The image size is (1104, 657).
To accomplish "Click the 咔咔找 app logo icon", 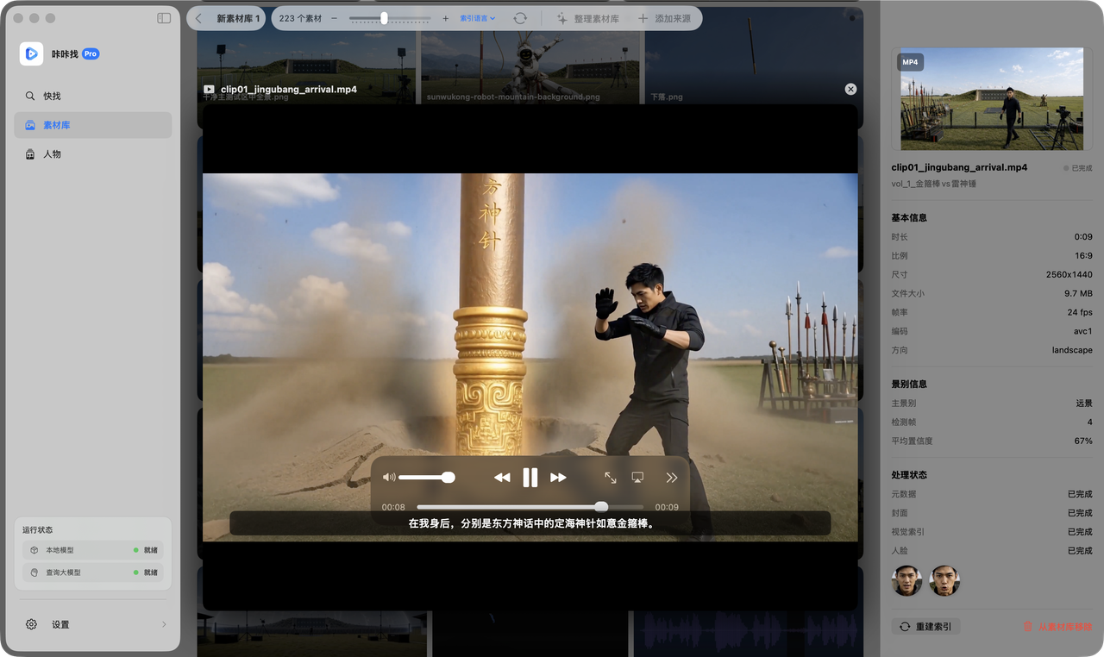I will click(x=32, y=53).
